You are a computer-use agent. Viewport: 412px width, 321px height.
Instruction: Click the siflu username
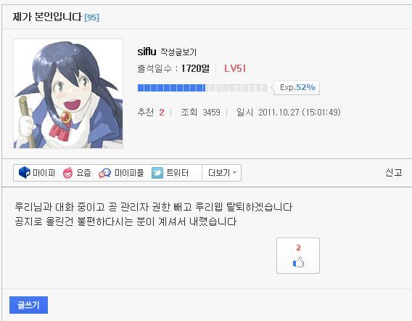pos(147,52)
